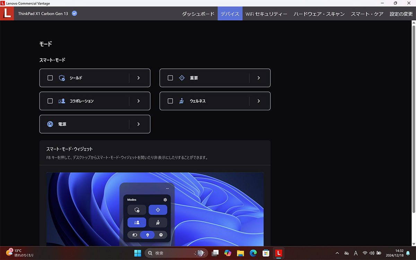Click the F8 キー description text
416x260 pixels.
[x=127, y=157]
